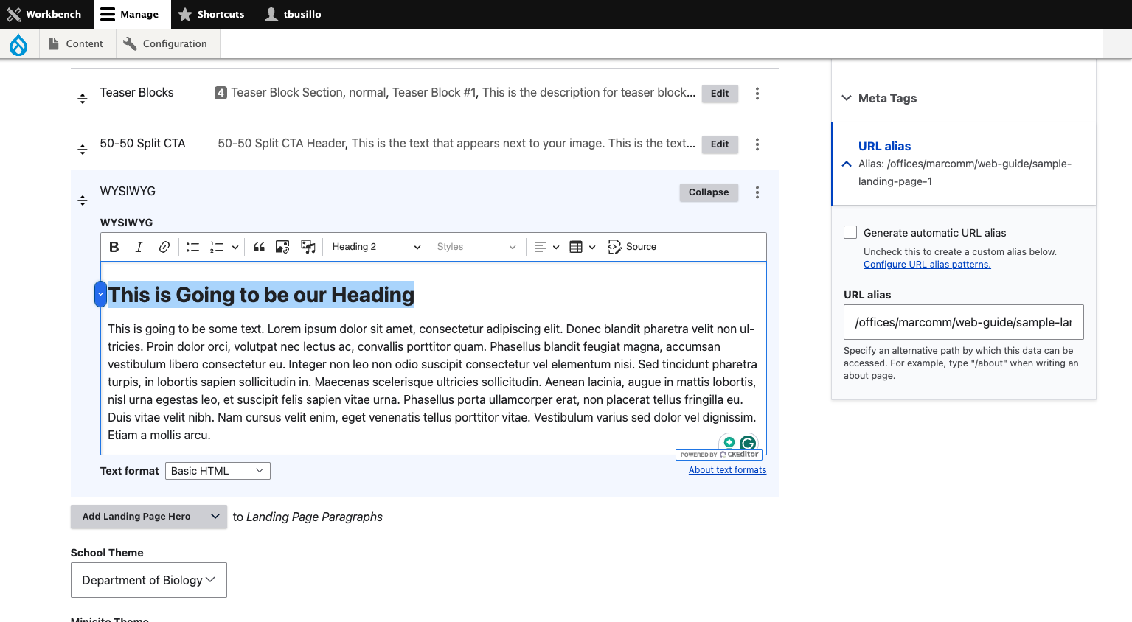Switch editor to Source view
Viewport: 1132px width, 622px height.
pos(632,247)
